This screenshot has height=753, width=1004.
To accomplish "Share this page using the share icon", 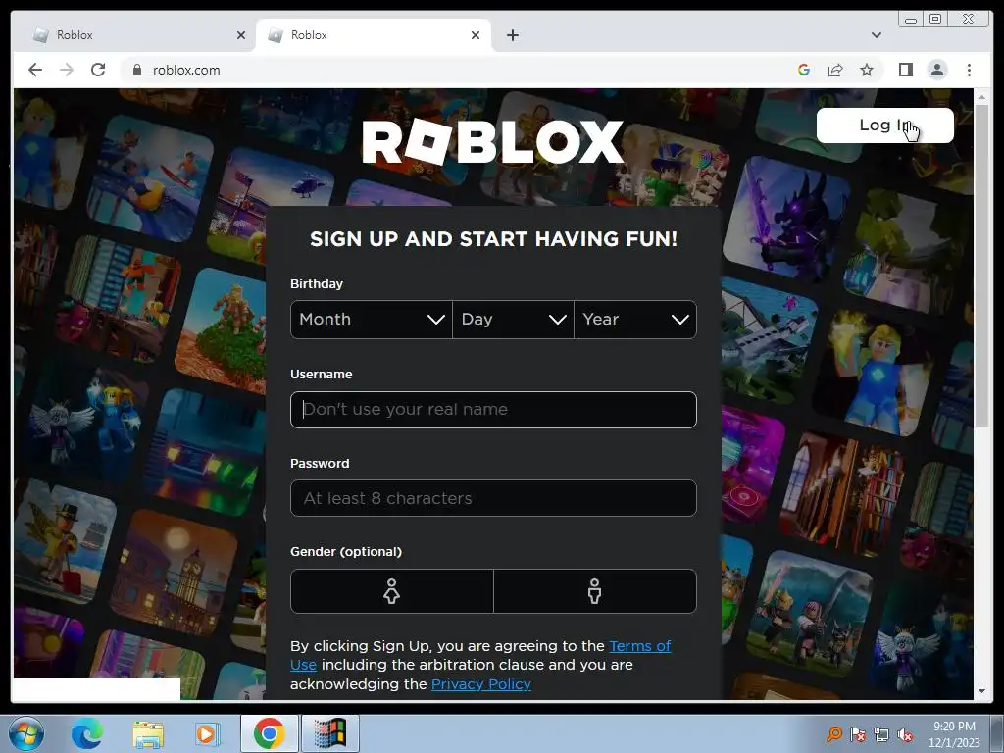I will tap(835, 70).
